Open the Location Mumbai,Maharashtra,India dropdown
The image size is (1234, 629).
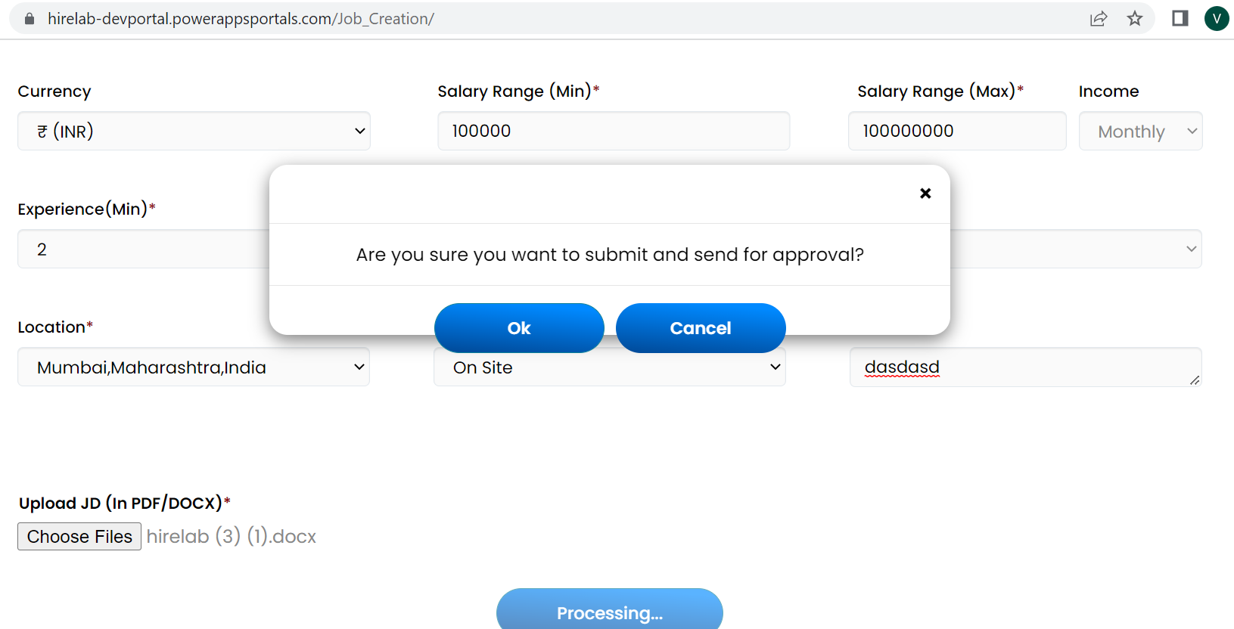pos(194,367)
